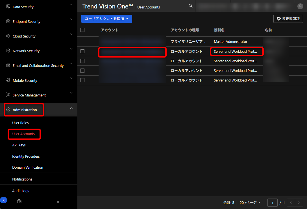The width and height of the screenshot is (307, 209).
Task: Click the red-outlined Server and Workload Prot... role cell
Action: (x=236, y=51)
